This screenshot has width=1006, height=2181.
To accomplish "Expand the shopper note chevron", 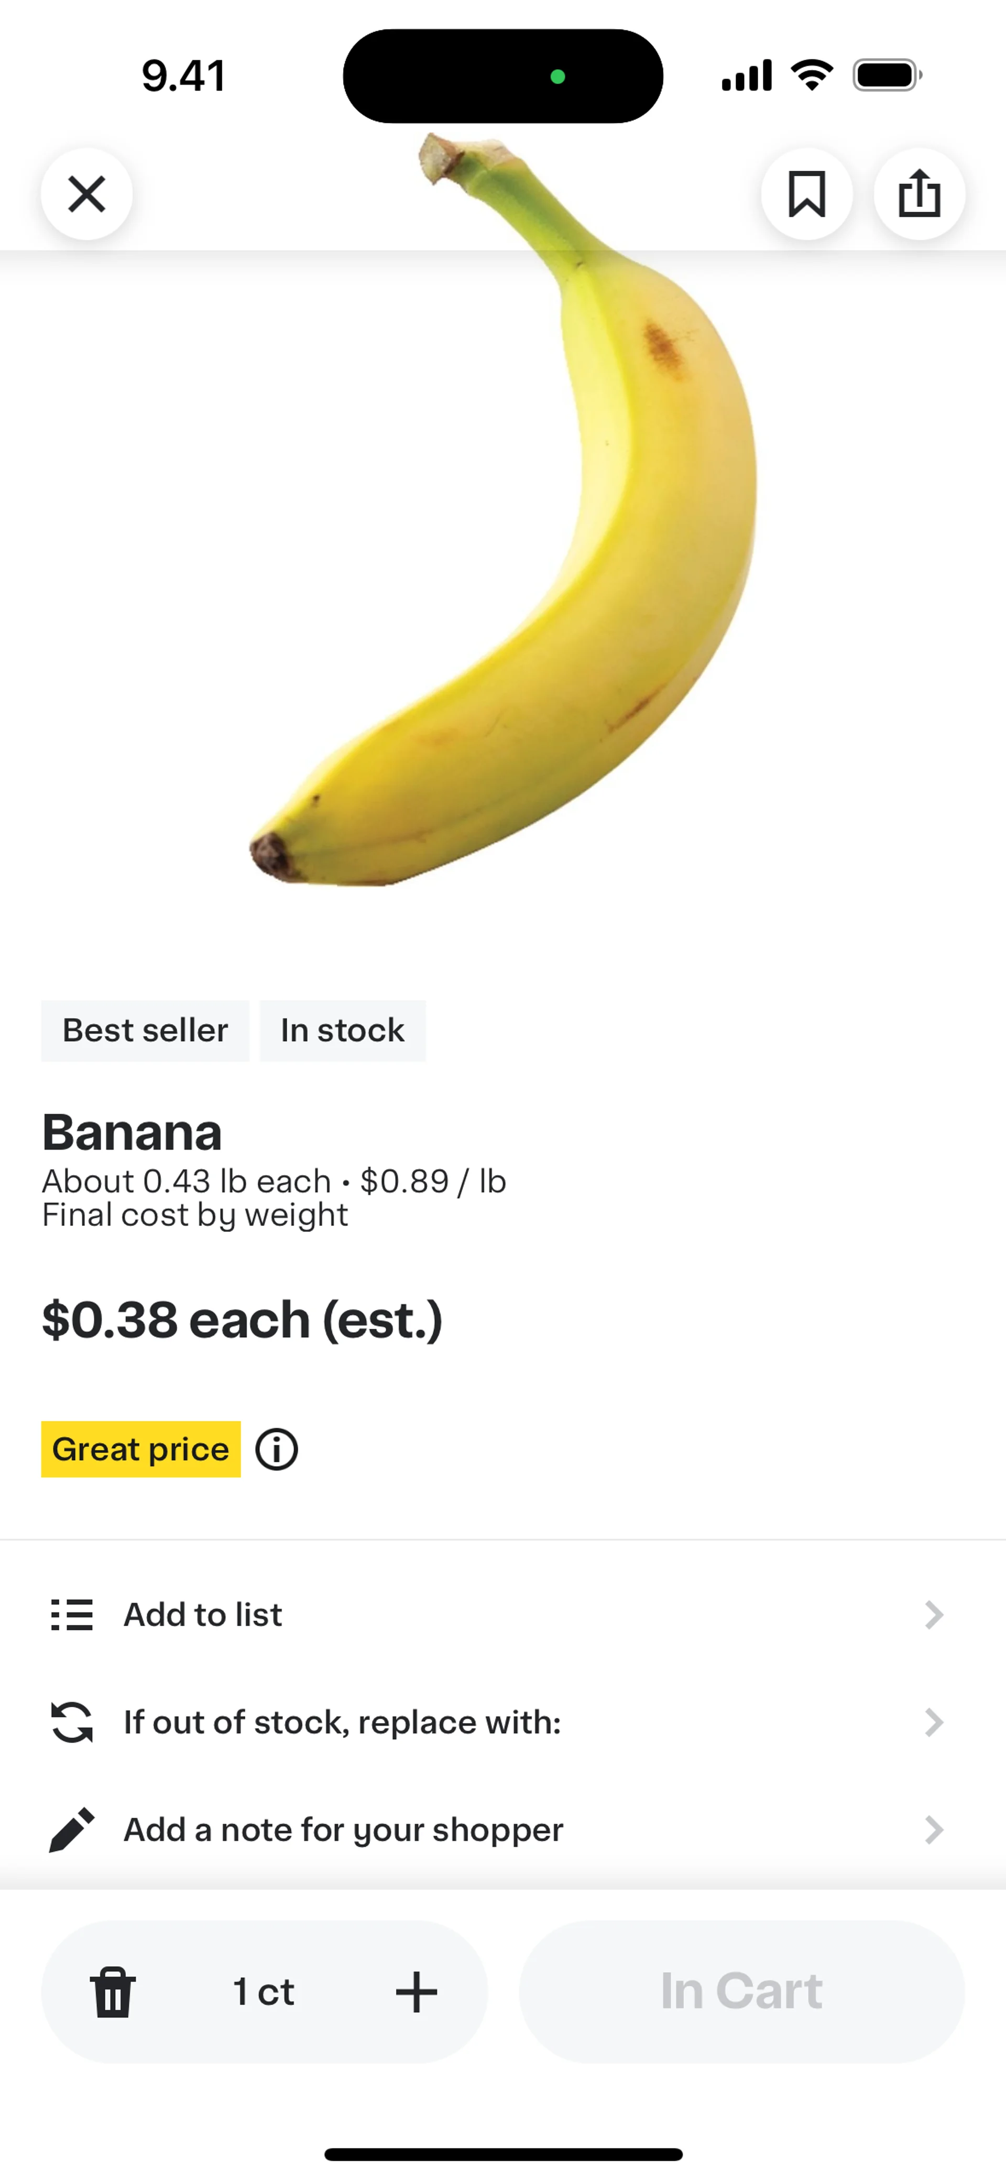I will click(x=933, y=1829).
